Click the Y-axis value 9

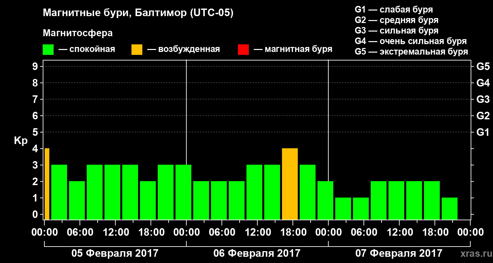point(36,66)
